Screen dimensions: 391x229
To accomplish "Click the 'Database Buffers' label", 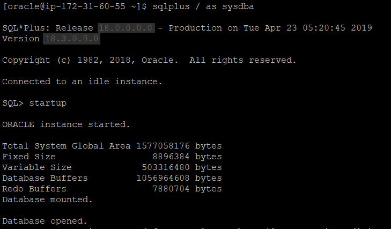I will point(45,178).
